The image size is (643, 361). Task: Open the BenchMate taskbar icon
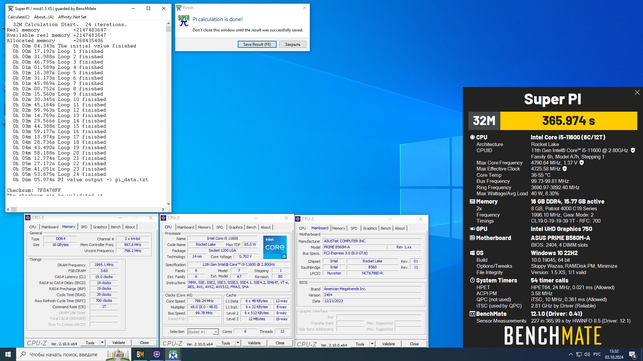140,354
